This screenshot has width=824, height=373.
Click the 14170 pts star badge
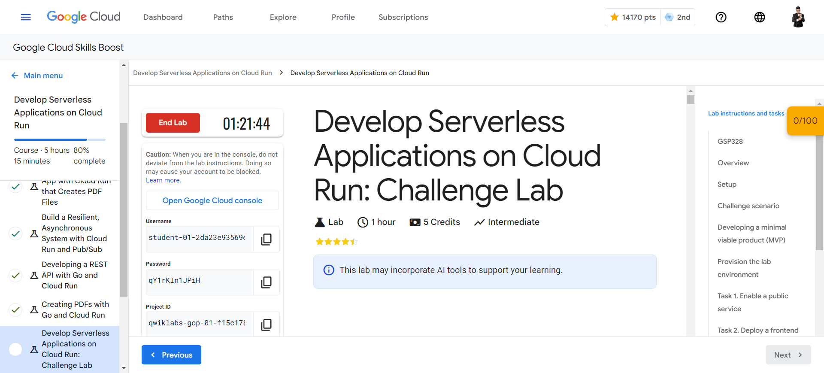click(633, 17)
